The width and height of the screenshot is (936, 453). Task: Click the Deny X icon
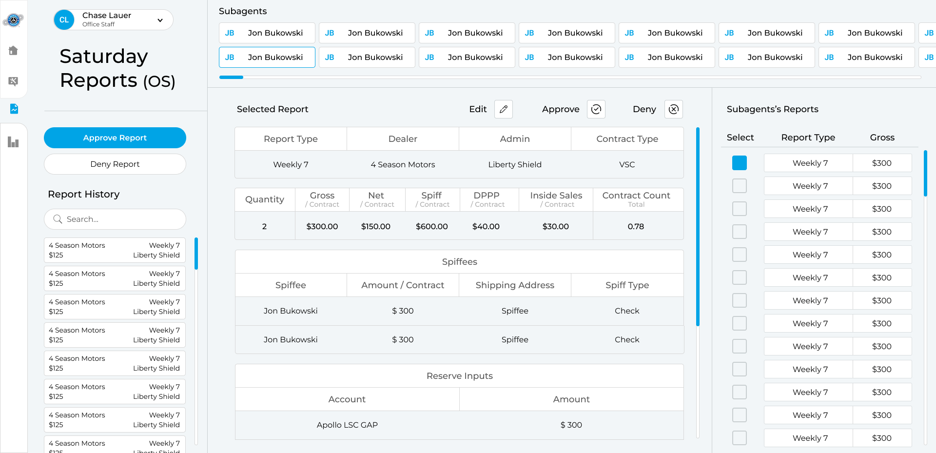[673, 109]
